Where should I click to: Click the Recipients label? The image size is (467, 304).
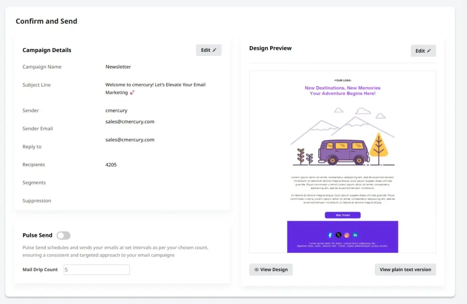34,165
